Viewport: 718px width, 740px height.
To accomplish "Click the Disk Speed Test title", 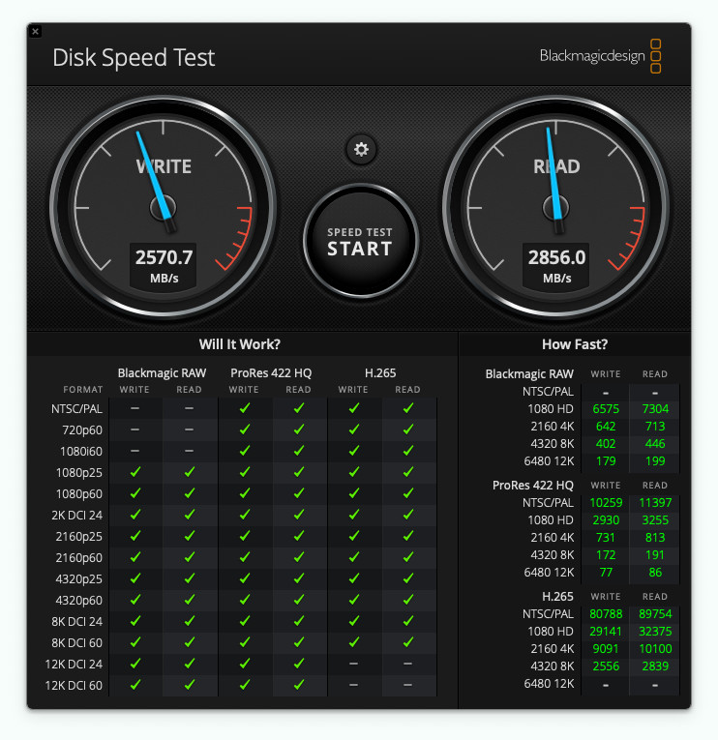I will (x=134, y=58).
